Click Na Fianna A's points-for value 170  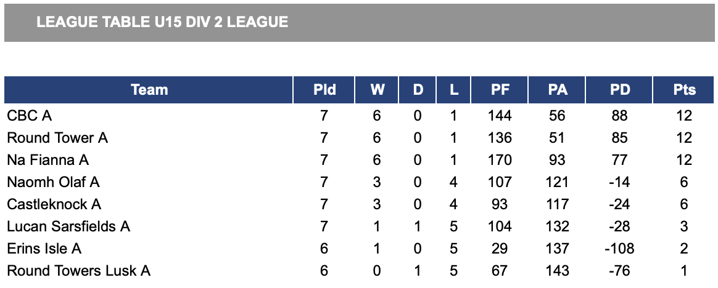click(x=500, y=160)
